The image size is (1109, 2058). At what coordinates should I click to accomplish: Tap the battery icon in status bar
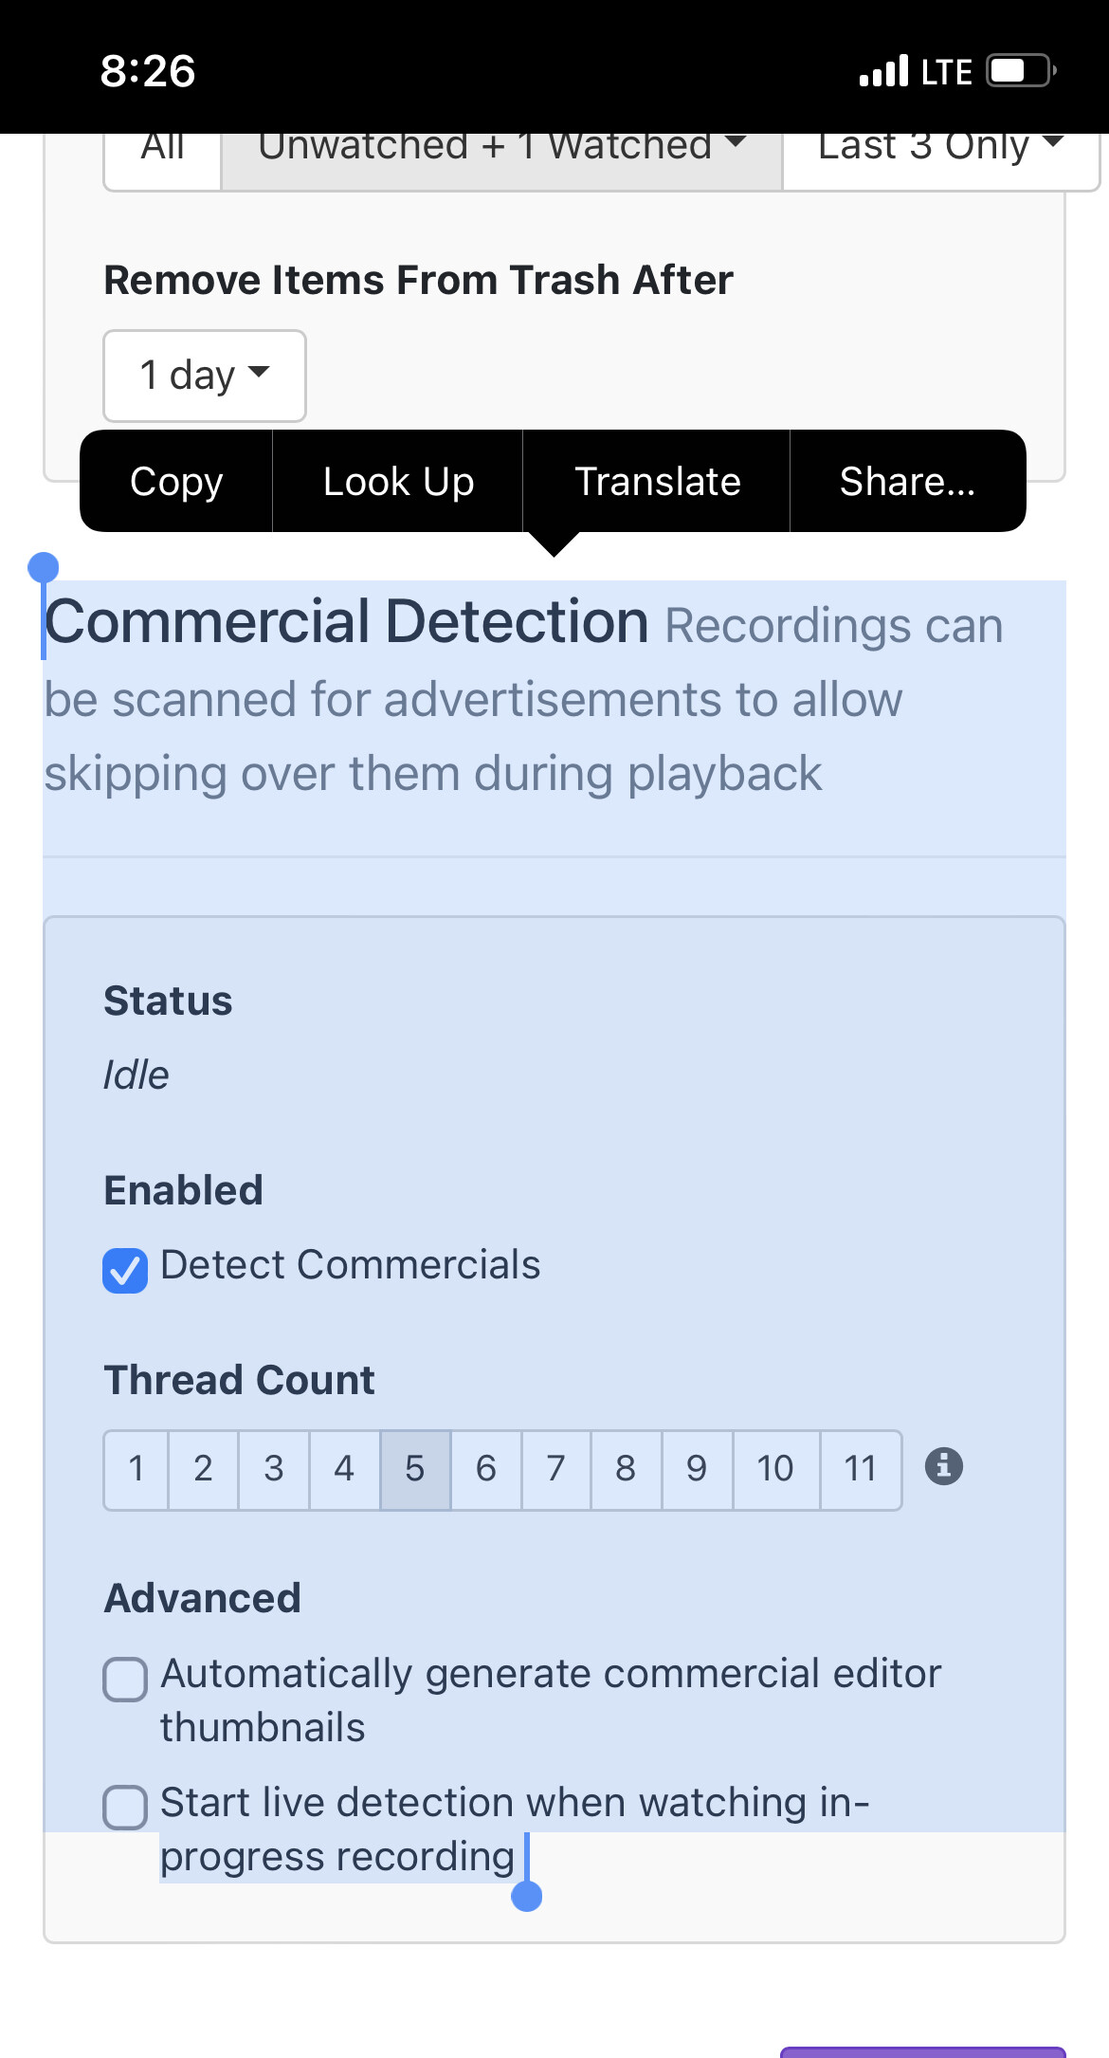pos(1020,71)
